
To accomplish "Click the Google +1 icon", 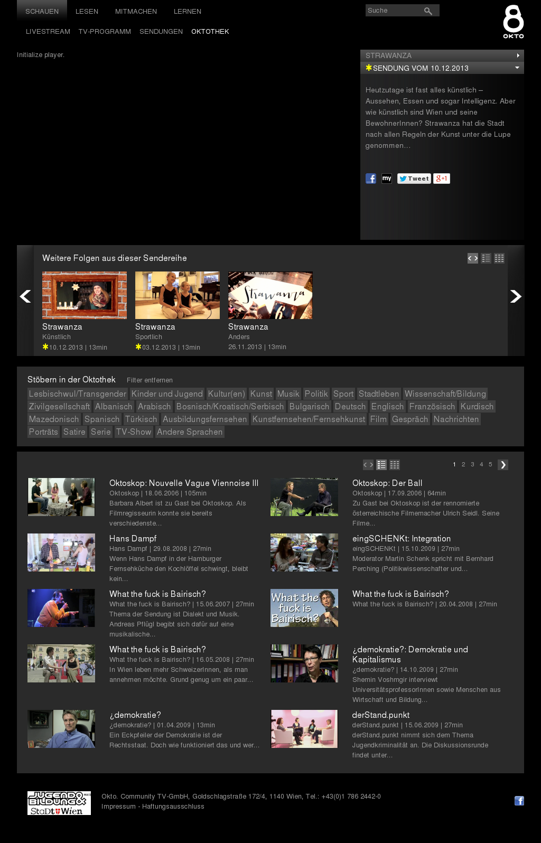I will pyautogui.click(x=442, y=179).
